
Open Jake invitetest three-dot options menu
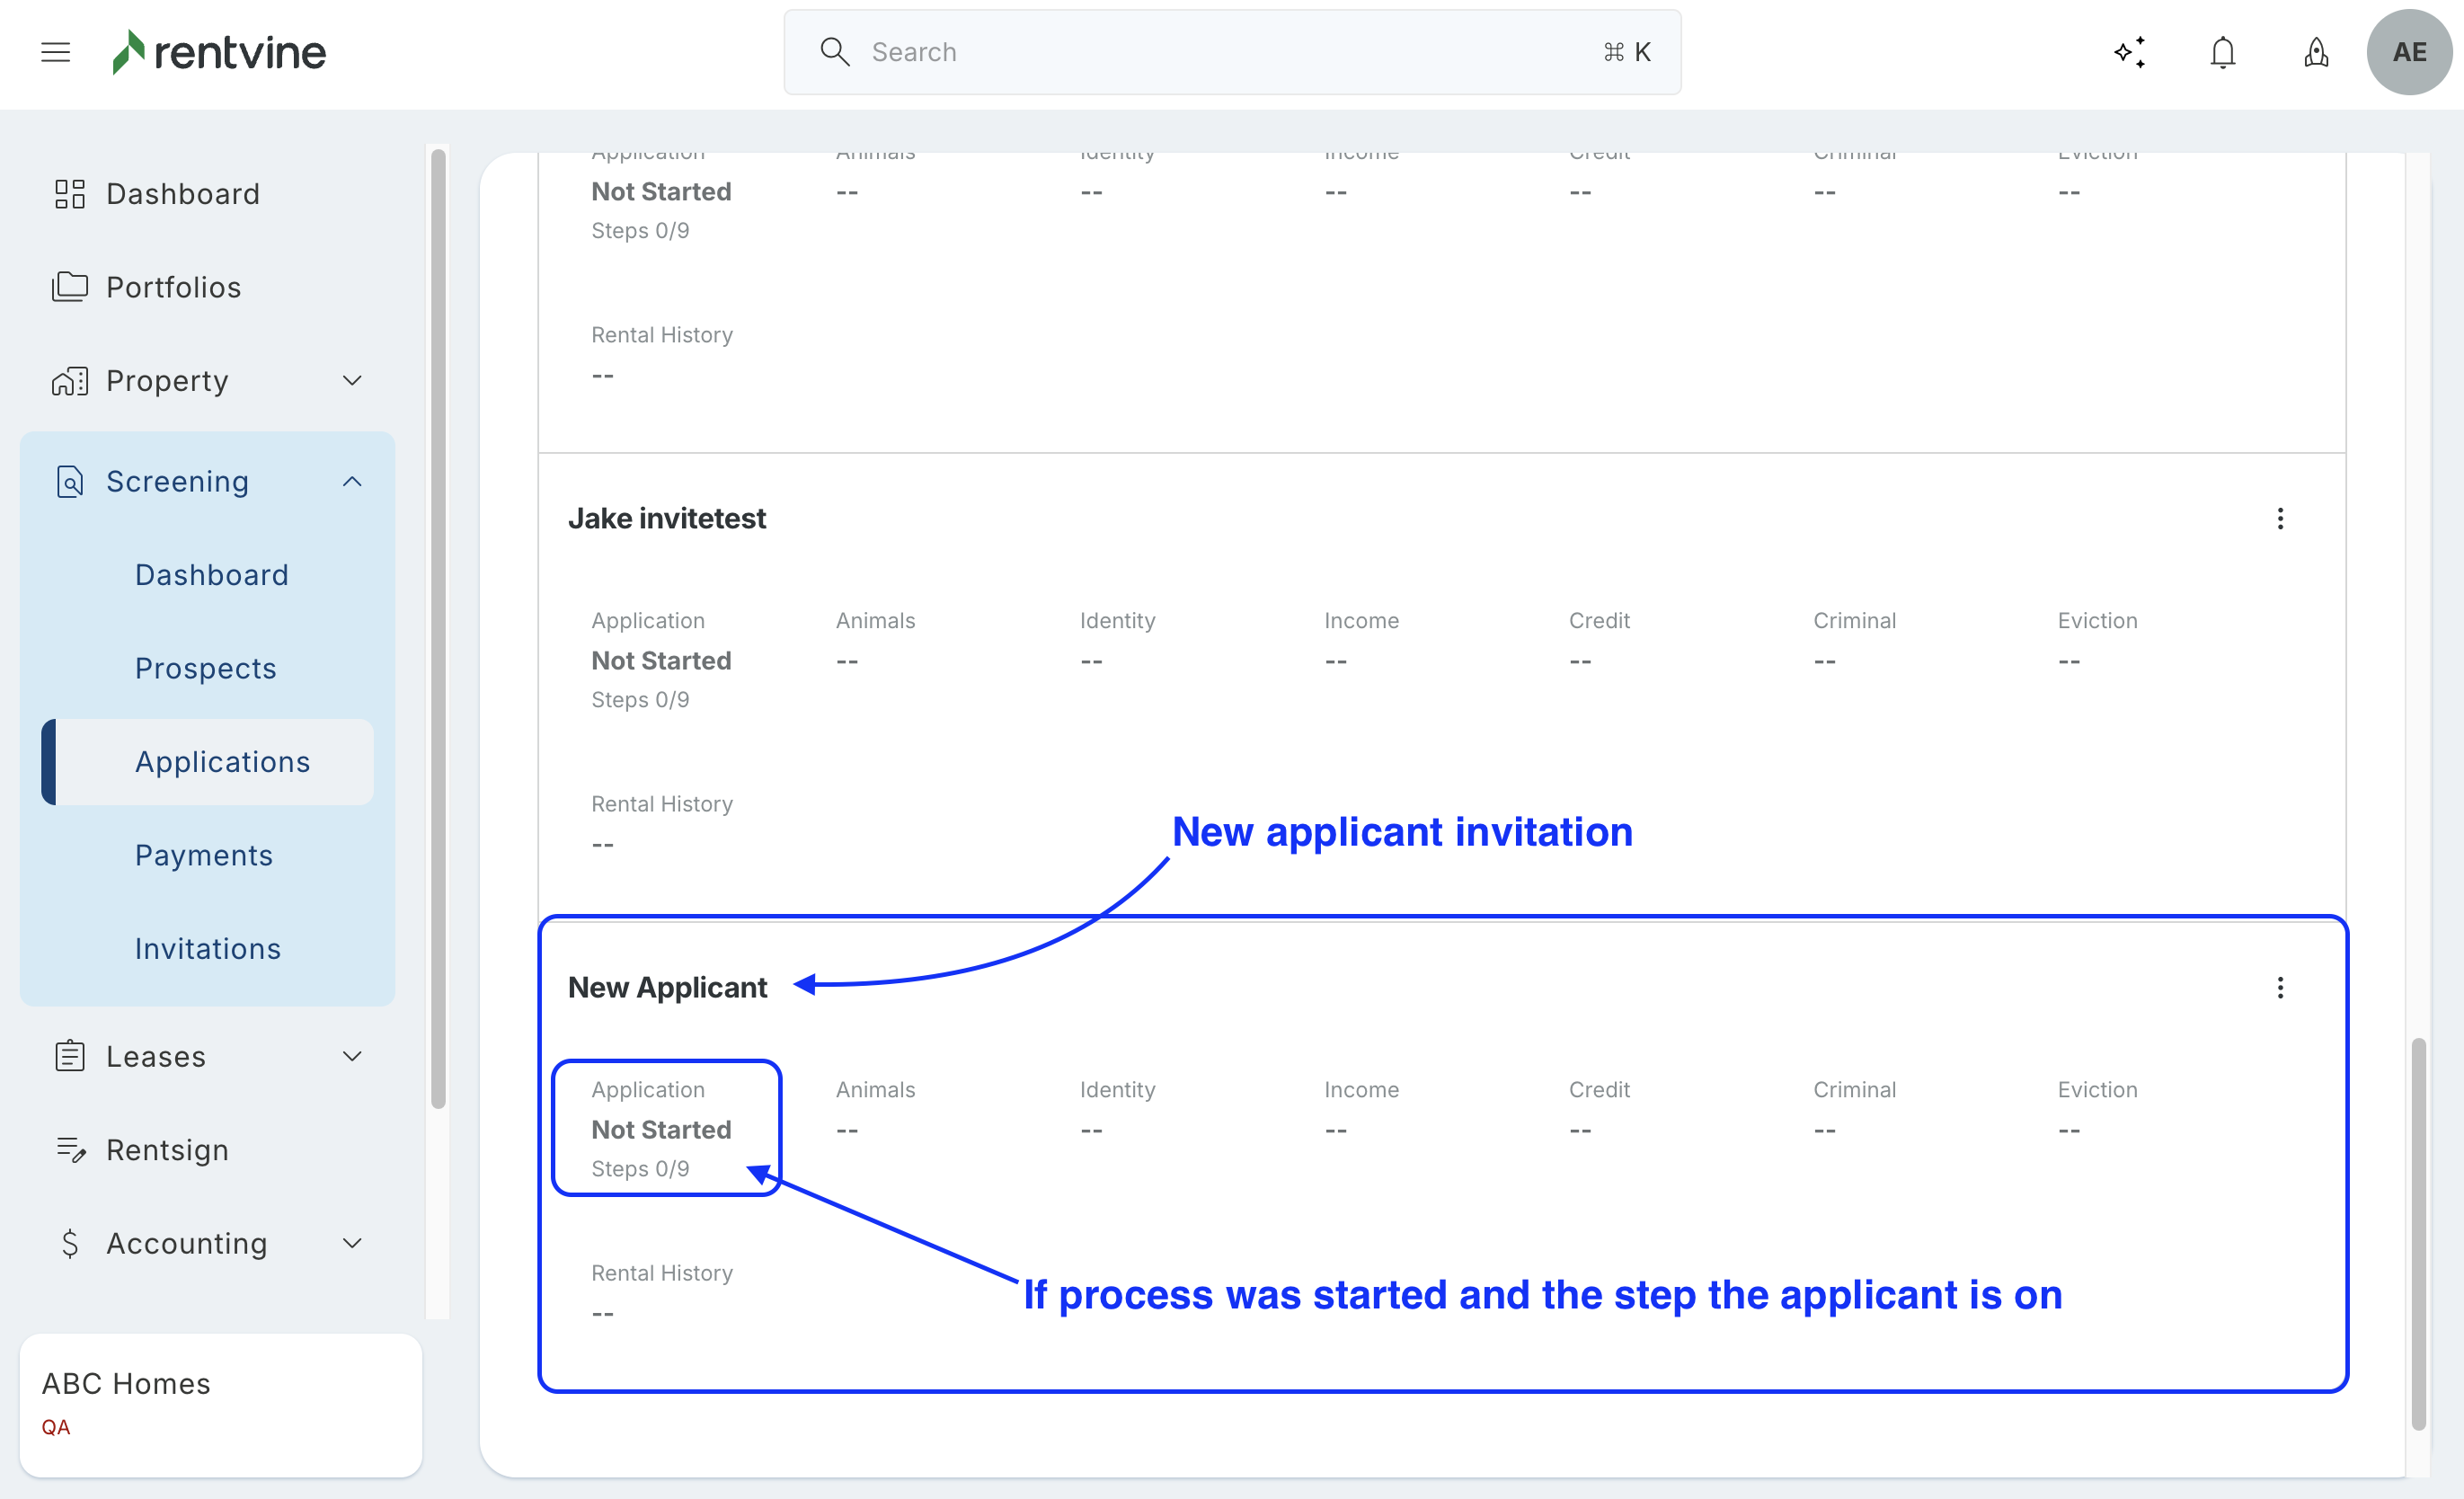point(2280,518)
